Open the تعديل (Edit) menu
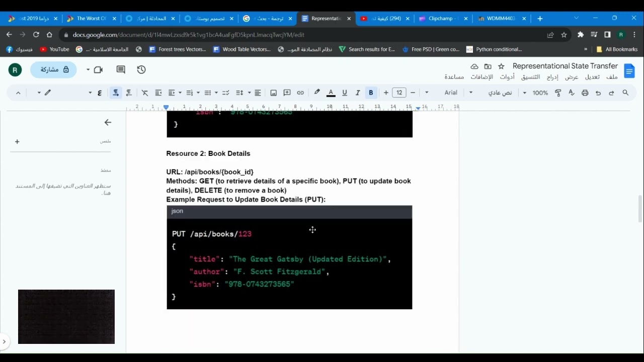Viewport: 644px width, 362px height. click(x=592, y=77)
